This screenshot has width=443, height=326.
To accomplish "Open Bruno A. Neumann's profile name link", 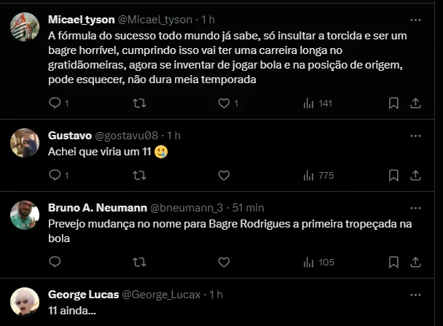I will [98, 207].
